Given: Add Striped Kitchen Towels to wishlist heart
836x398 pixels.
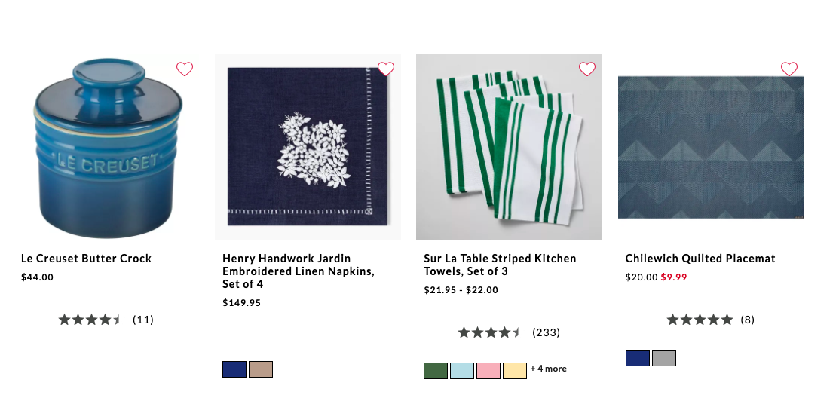Looking at the screenshot, I should tap(587, 69).
